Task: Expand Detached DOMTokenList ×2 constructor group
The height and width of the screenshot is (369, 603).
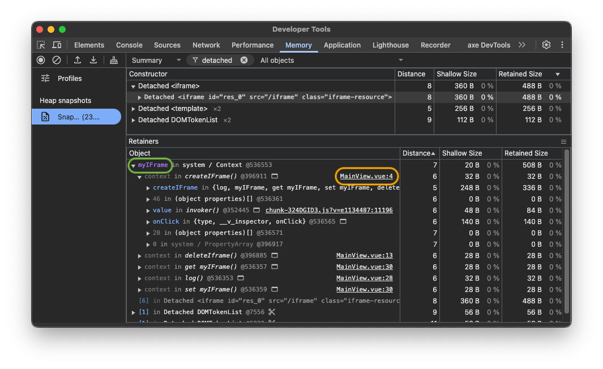Action: (x=133, y=121)
